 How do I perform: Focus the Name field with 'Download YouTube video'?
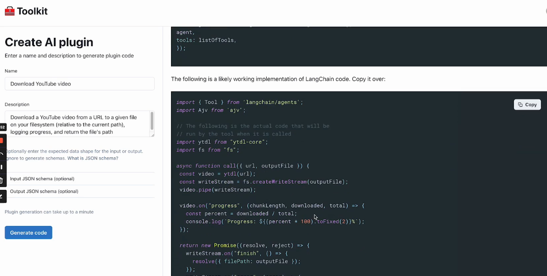(x=79, y=84)
